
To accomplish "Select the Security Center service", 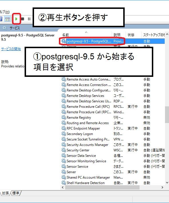I will [x=113, y=150].
